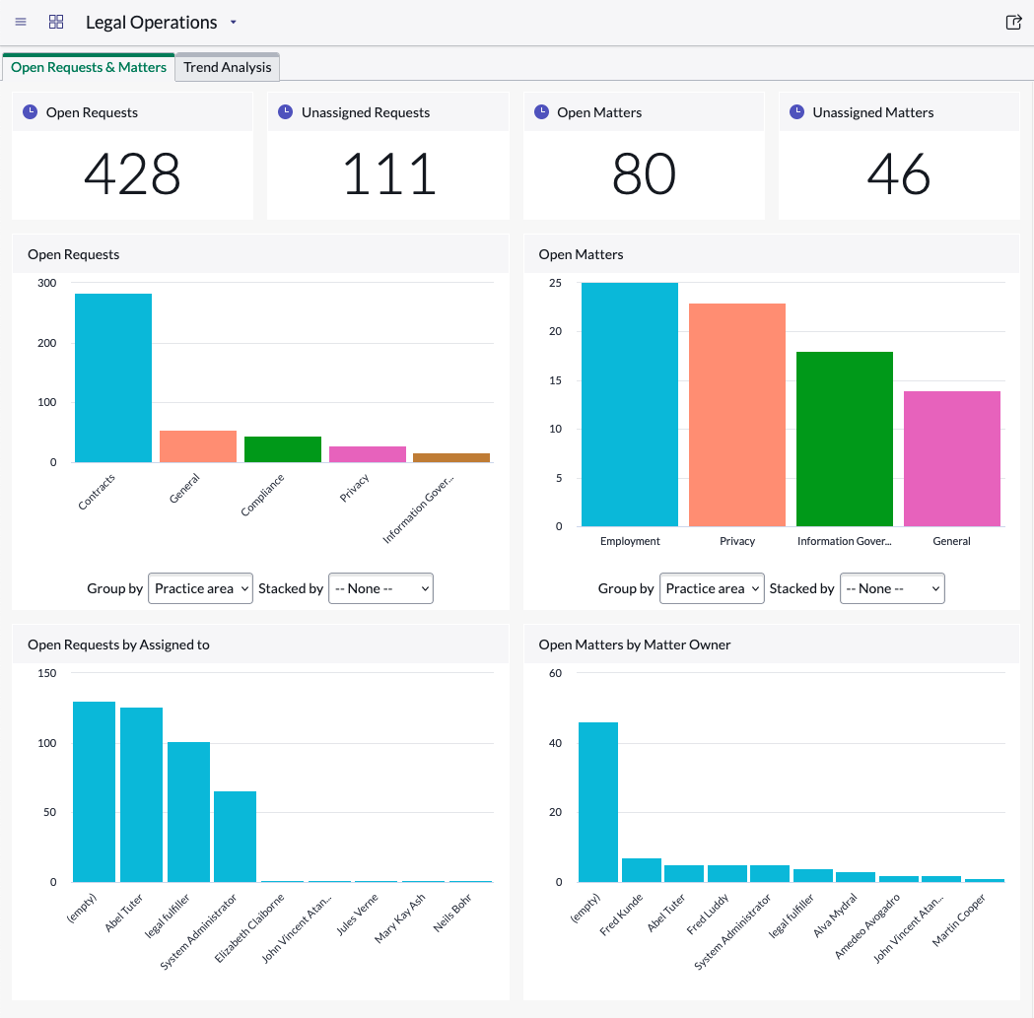This screenshot has height=1018, width=1034.
Task: Open Stacked by dropdown in Open Requests chart
Action: coord(380,588)
